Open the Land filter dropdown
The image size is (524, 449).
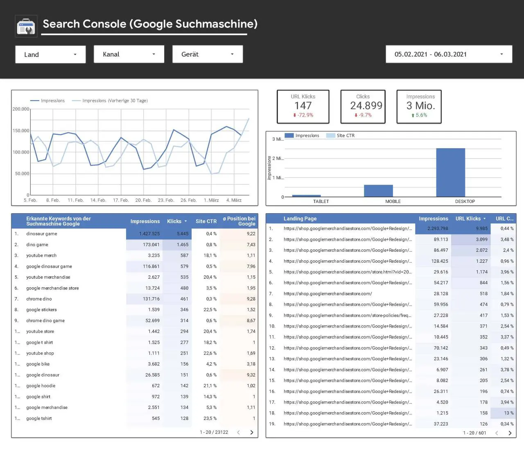tap(50, 54)
